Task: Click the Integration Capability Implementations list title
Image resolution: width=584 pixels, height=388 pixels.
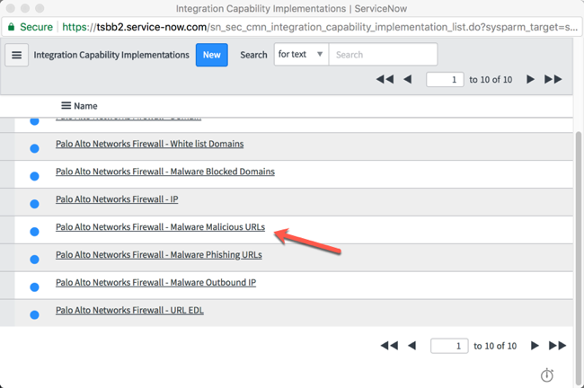Action: point(111,55)
